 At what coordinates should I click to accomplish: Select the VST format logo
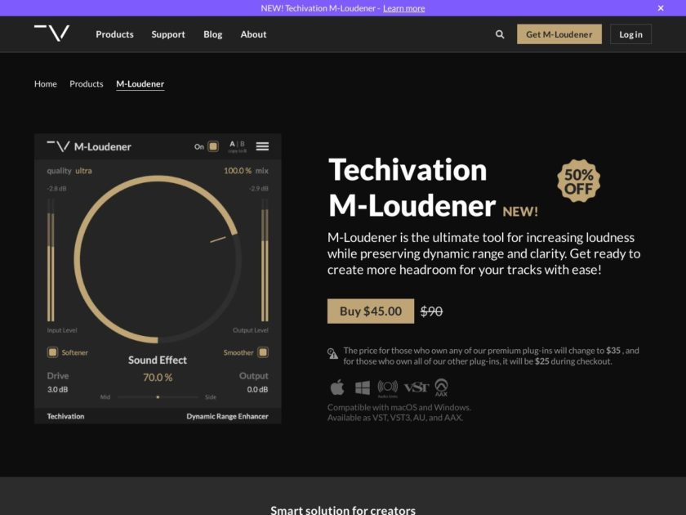(415, 387)
